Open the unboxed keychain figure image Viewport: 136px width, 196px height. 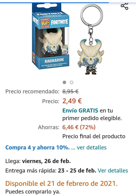coord(91,39)
